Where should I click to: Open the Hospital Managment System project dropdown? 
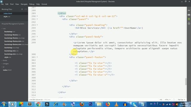click(x=13, y=24)
